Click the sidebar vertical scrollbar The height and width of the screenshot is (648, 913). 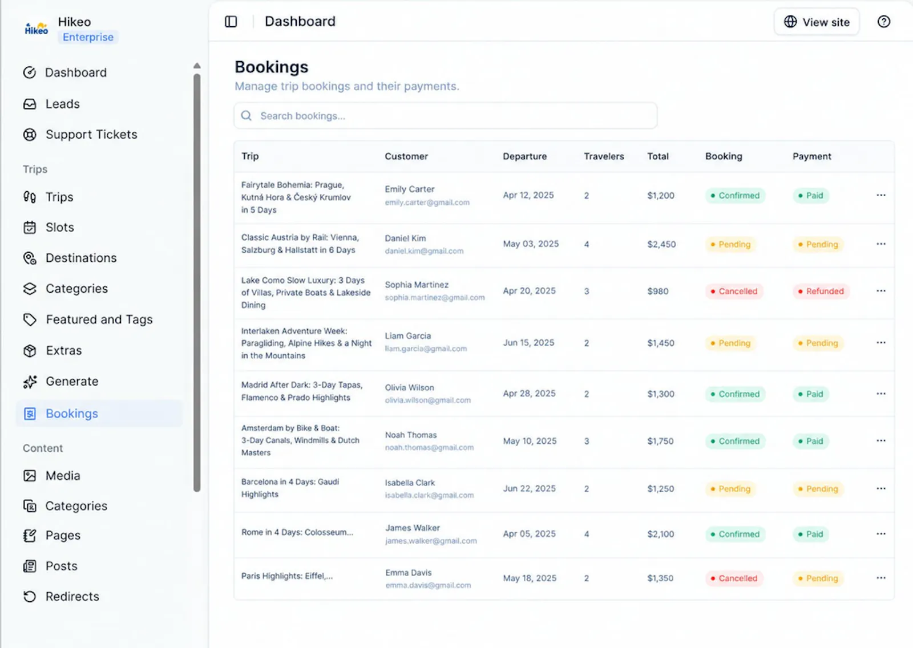197,282
